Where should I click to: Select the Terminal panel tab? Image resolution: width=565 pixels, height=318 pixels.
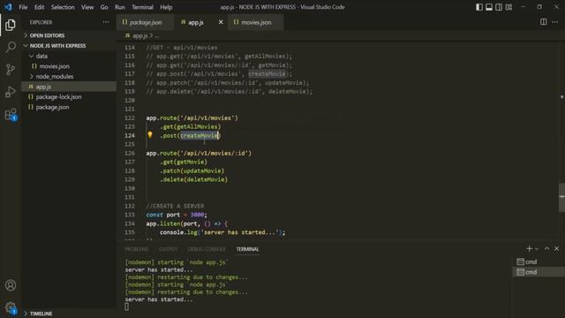point(247,249)
